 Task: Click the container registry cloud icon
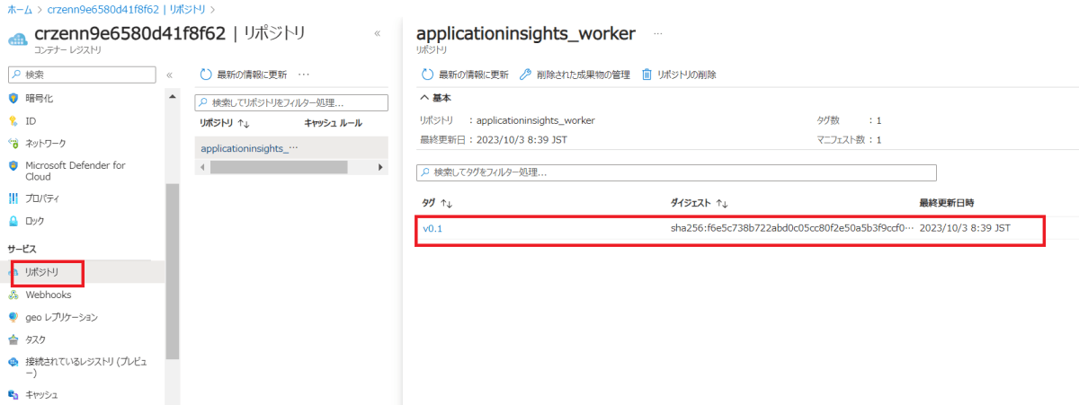[17, 40]
